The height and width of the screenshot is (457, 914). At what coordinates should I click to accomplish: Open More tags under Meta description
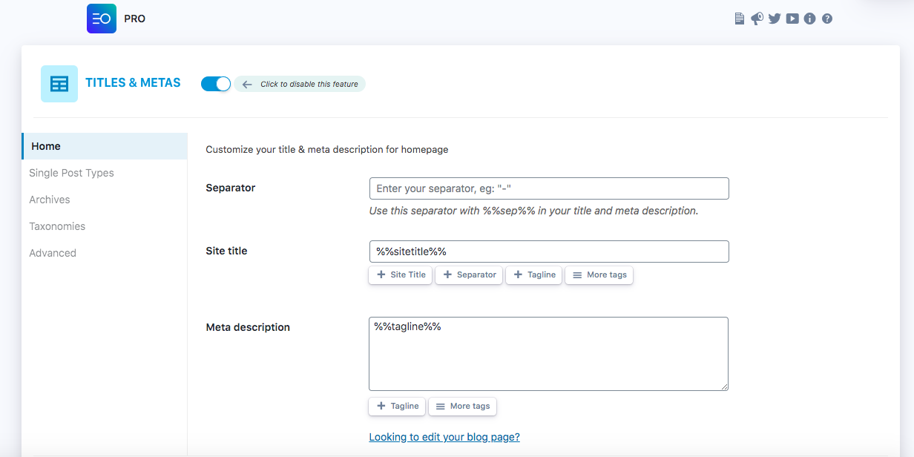[x=462, y=406]
